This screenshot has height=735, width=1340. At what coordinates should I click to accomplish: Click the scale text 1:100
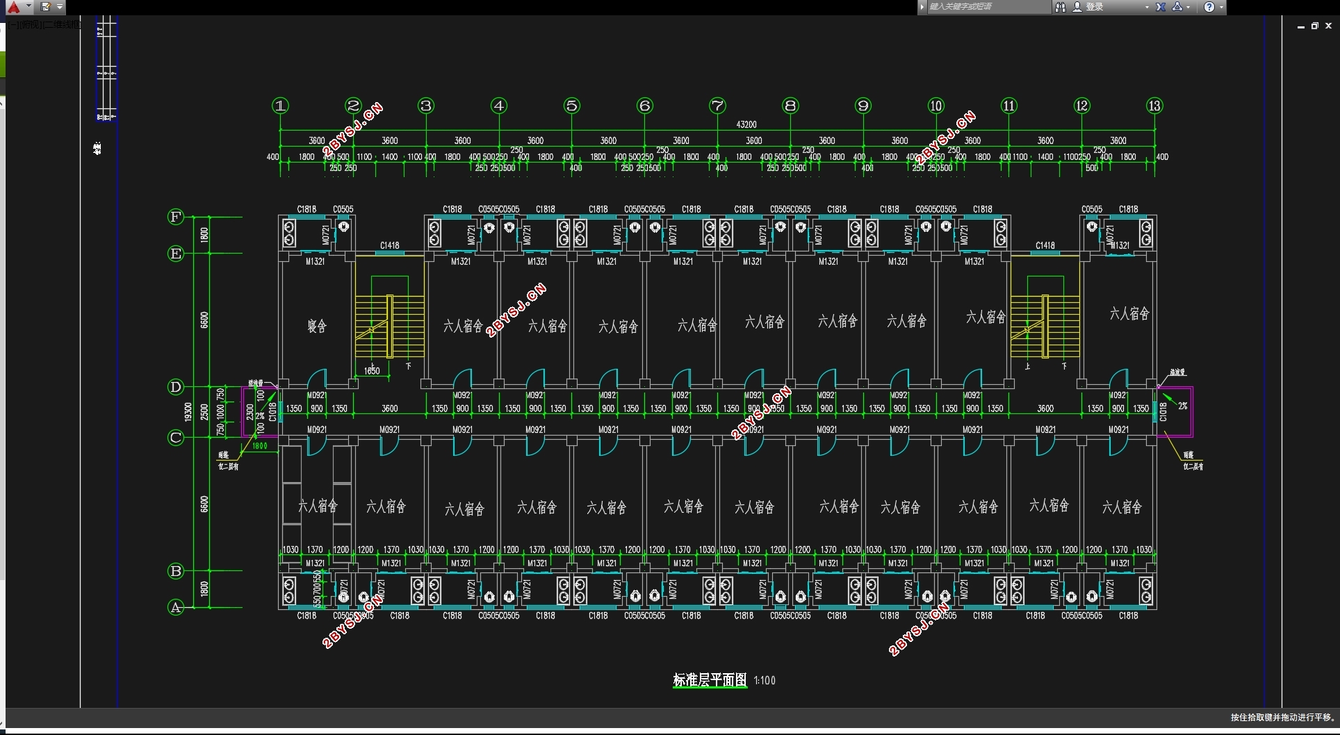coord(765,681)
